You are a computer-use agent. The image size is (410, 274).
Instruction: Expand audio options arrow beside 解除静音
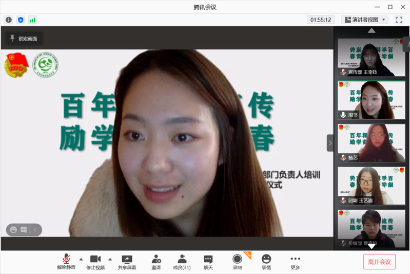tap(81, 259)
